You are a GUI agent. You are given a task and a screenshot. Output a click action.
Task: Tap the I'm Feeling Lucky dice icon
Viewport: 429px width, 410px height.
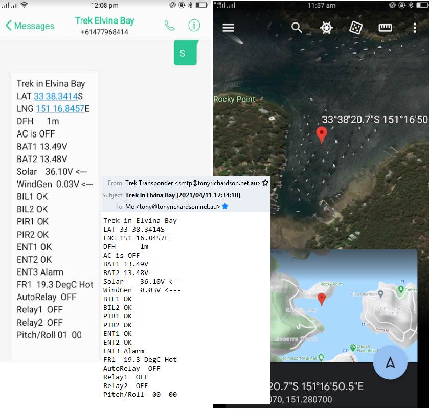pos(356,28)
